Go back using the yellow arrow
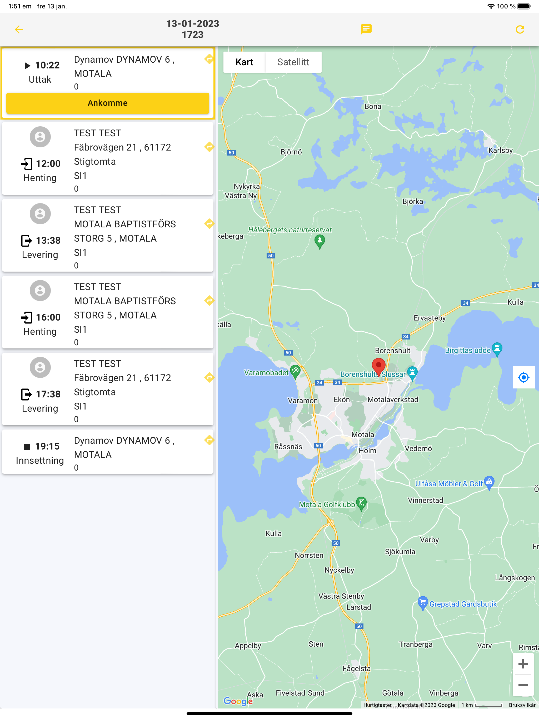Viewport: 539px width, 719px height. tap(19, 29)
